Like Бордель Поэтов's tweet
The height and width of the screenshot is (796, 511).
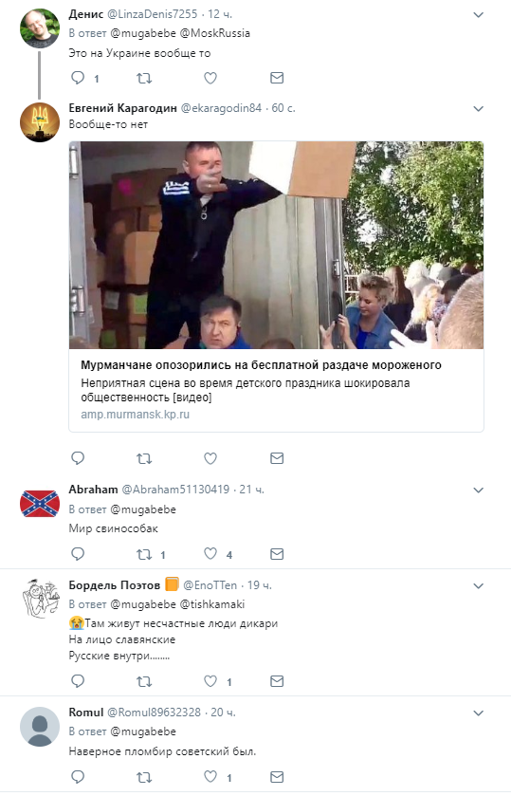tap(210, 681)
